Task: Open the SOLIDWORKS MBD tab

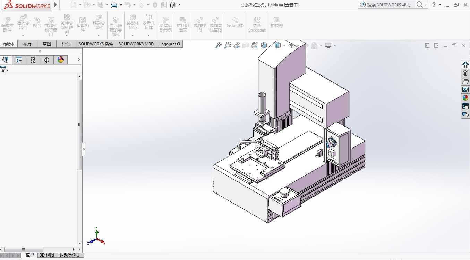Action: 136,44
